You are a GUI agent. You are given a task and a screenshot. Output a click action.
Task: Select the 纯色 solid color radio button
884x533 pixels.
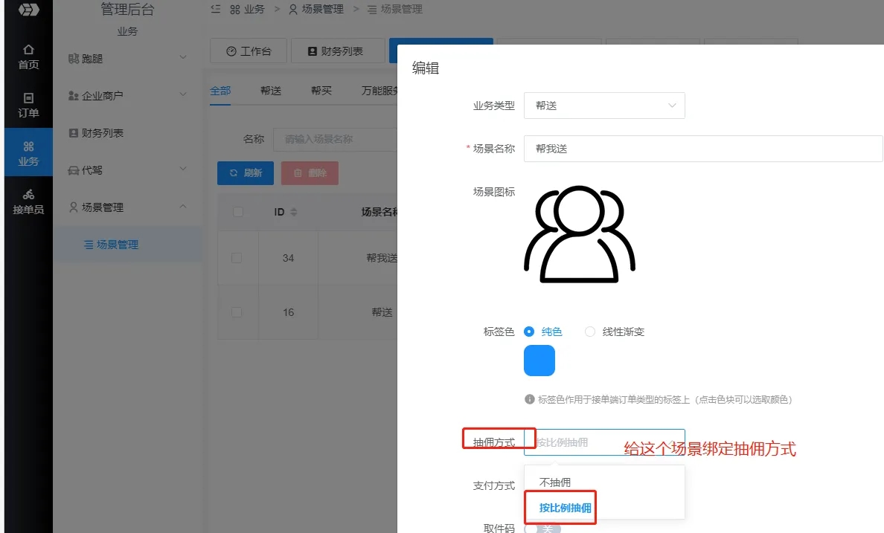coord(530,332)
